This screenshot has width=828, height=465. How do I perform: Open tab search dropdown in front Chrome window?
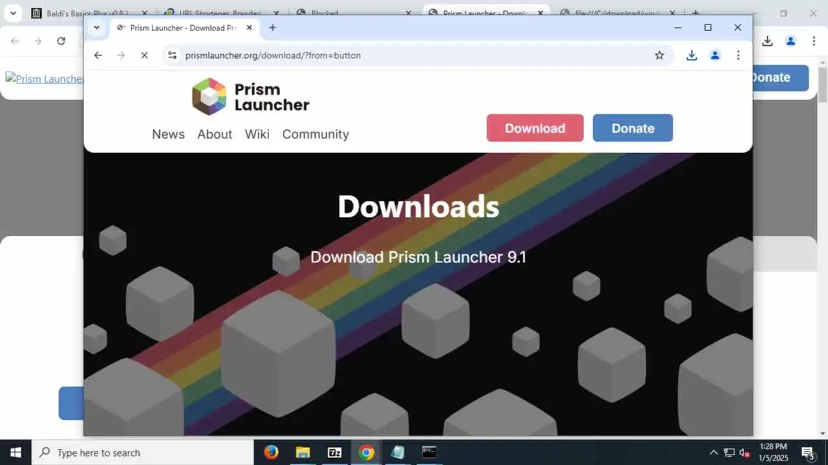[x=96, y=27]
